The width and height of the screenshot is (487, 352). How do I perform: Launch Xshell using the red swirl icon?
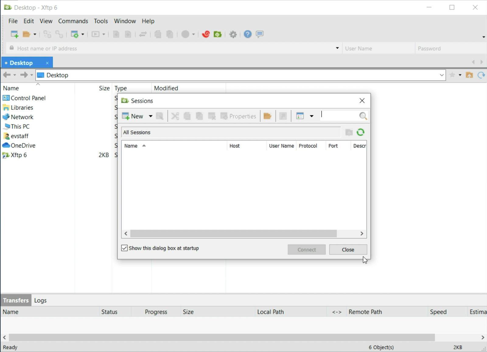(206, 34)
